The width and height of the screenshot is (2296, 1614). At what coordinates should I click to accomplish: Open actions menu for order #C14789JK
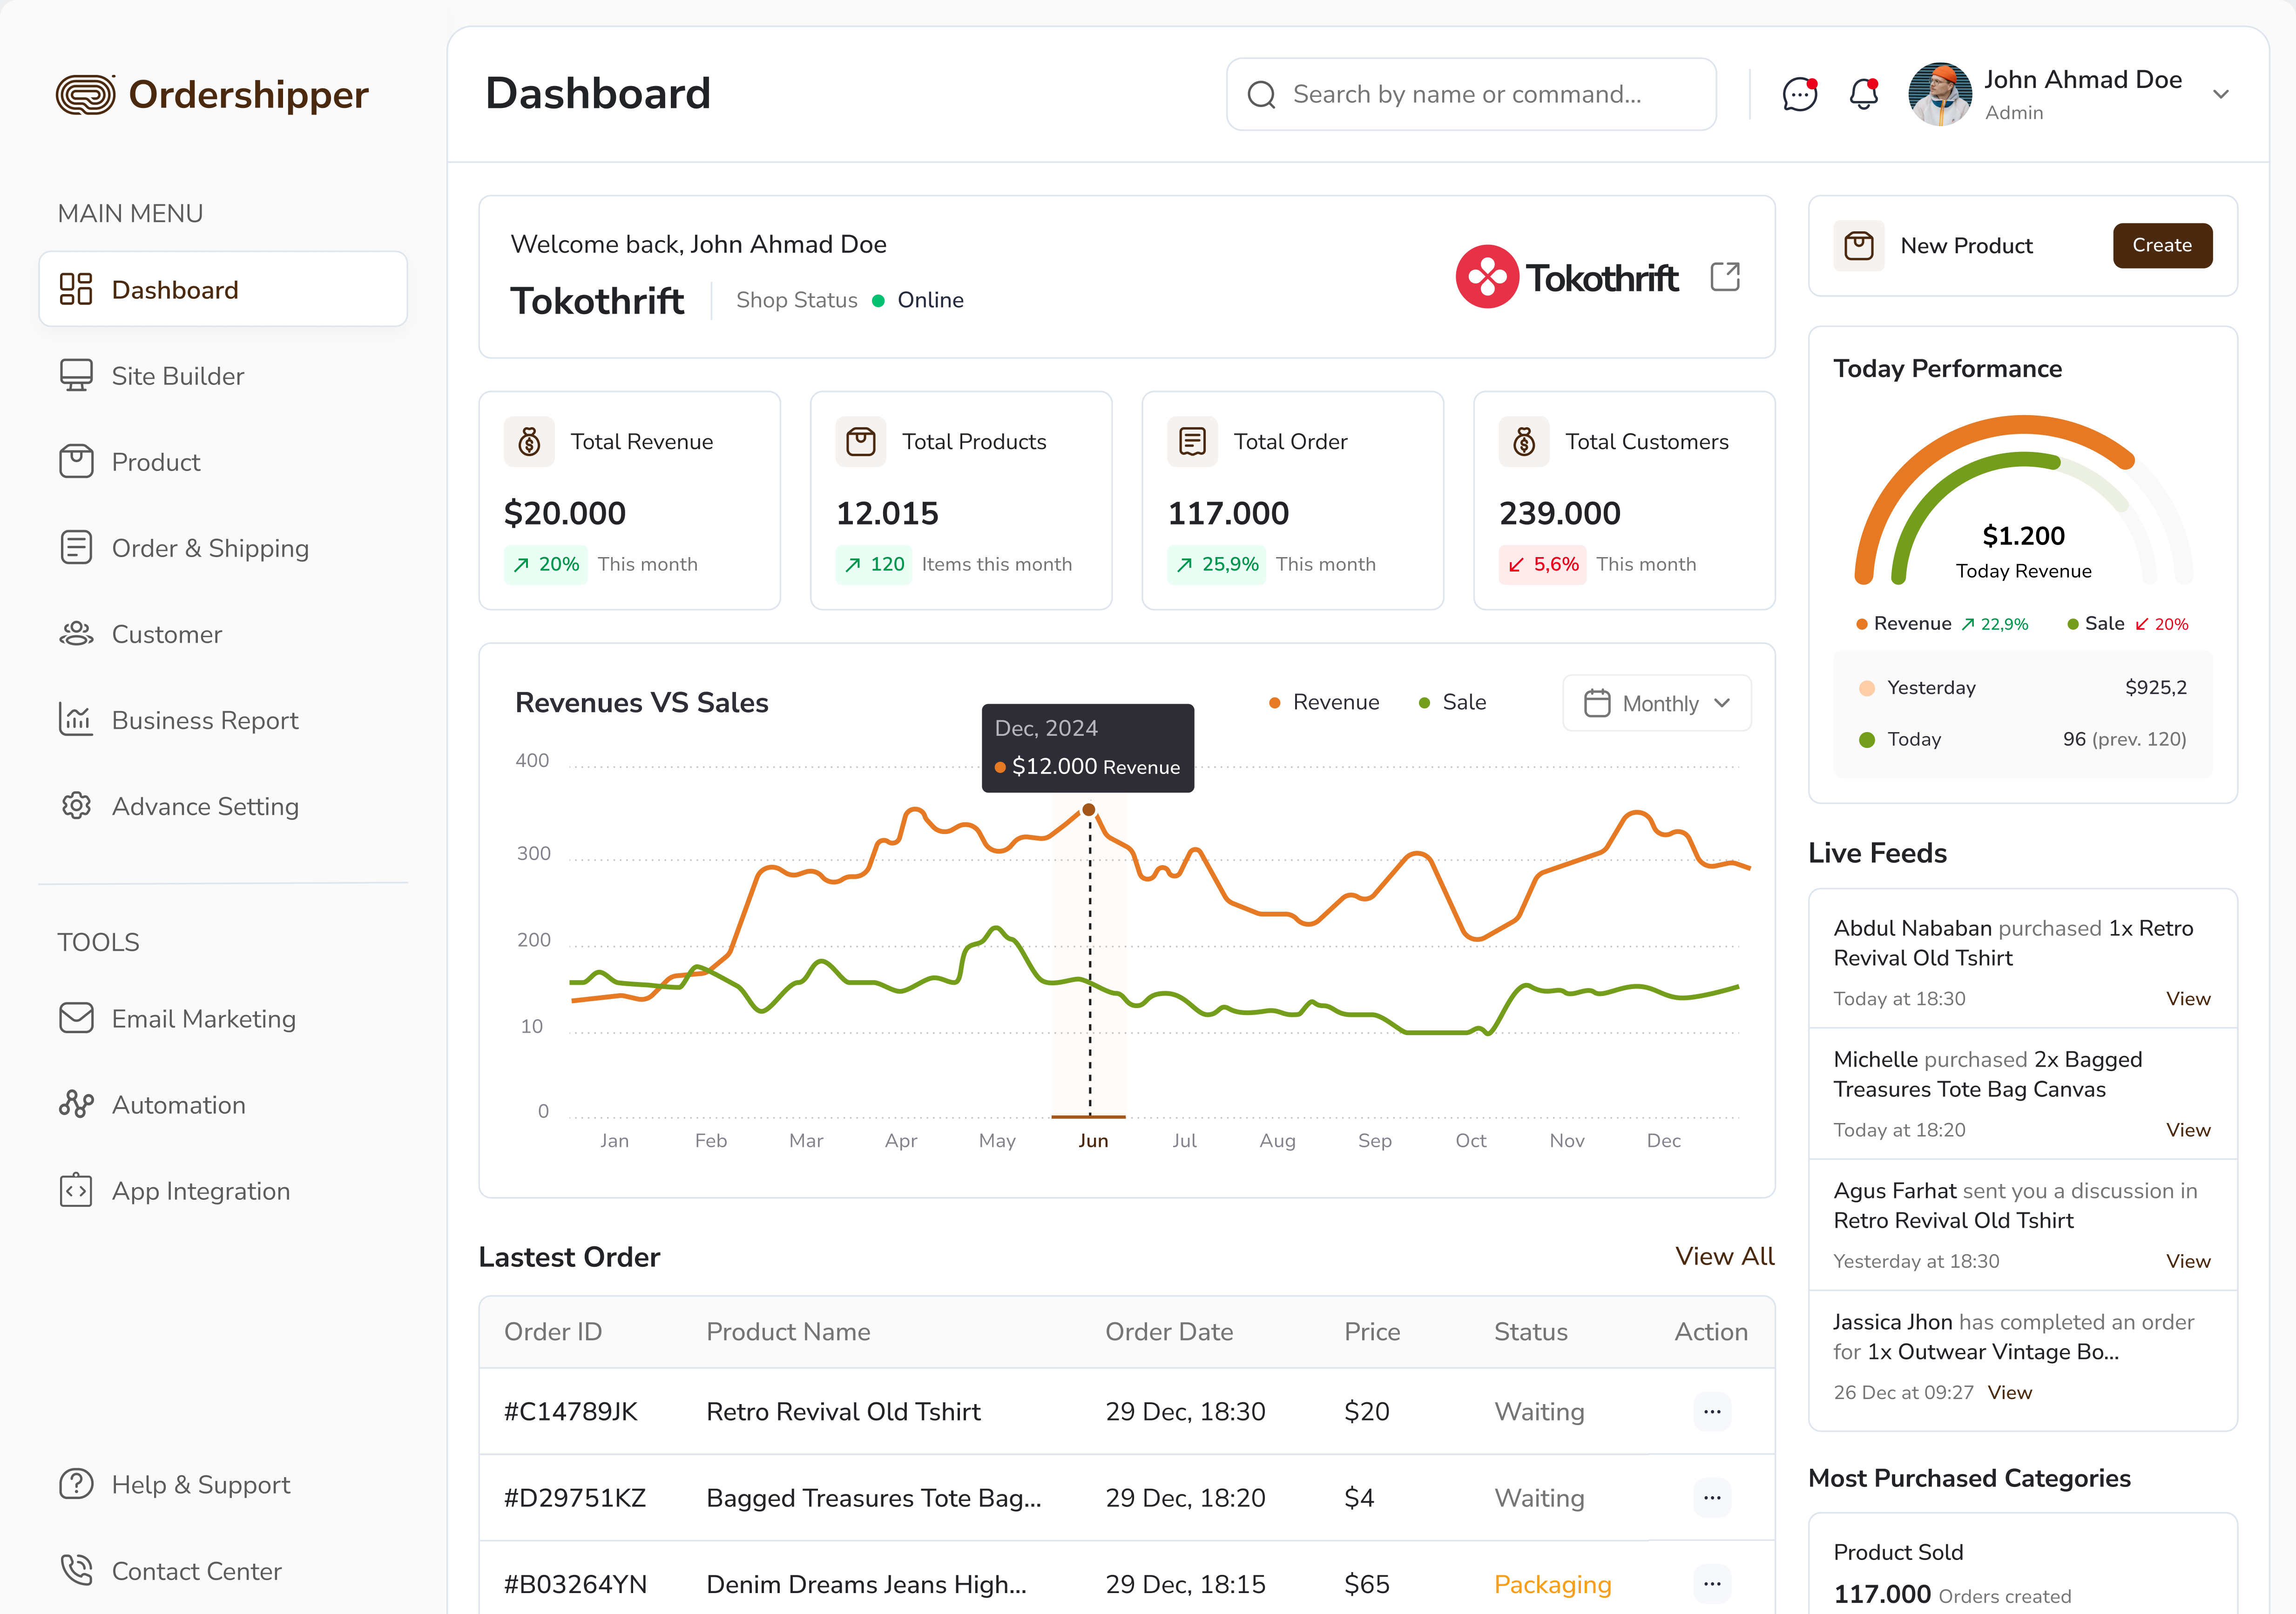click(x=1712, y=1412)
